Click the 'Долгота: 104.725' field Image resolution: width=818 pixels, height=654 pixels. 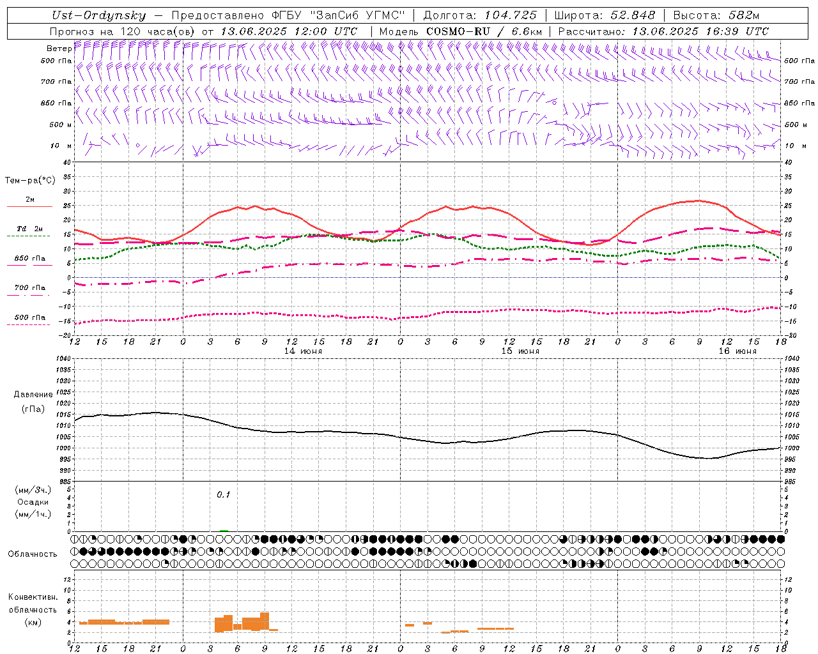pos(480,15)
